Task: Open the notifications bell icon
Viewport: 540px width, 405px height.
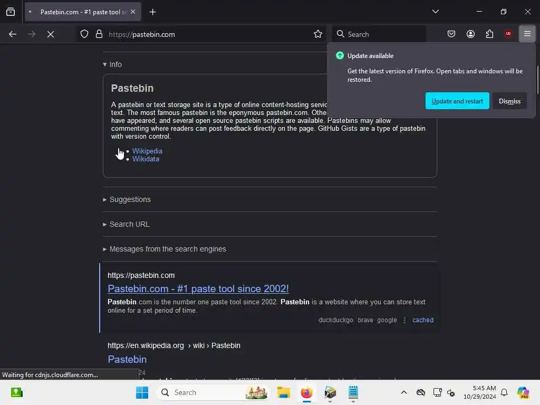Action: tap(504, 392)
